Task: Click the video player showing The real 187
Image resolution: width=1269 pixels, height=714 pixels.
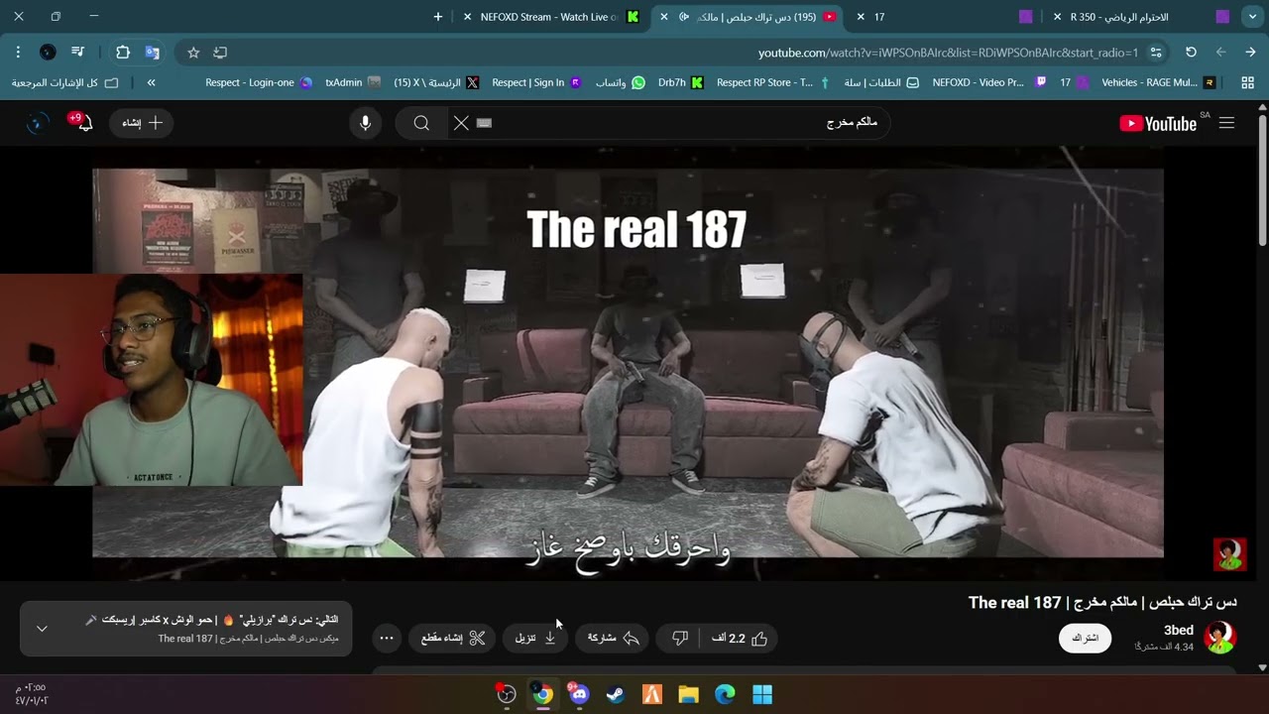Action: point(628,363)
